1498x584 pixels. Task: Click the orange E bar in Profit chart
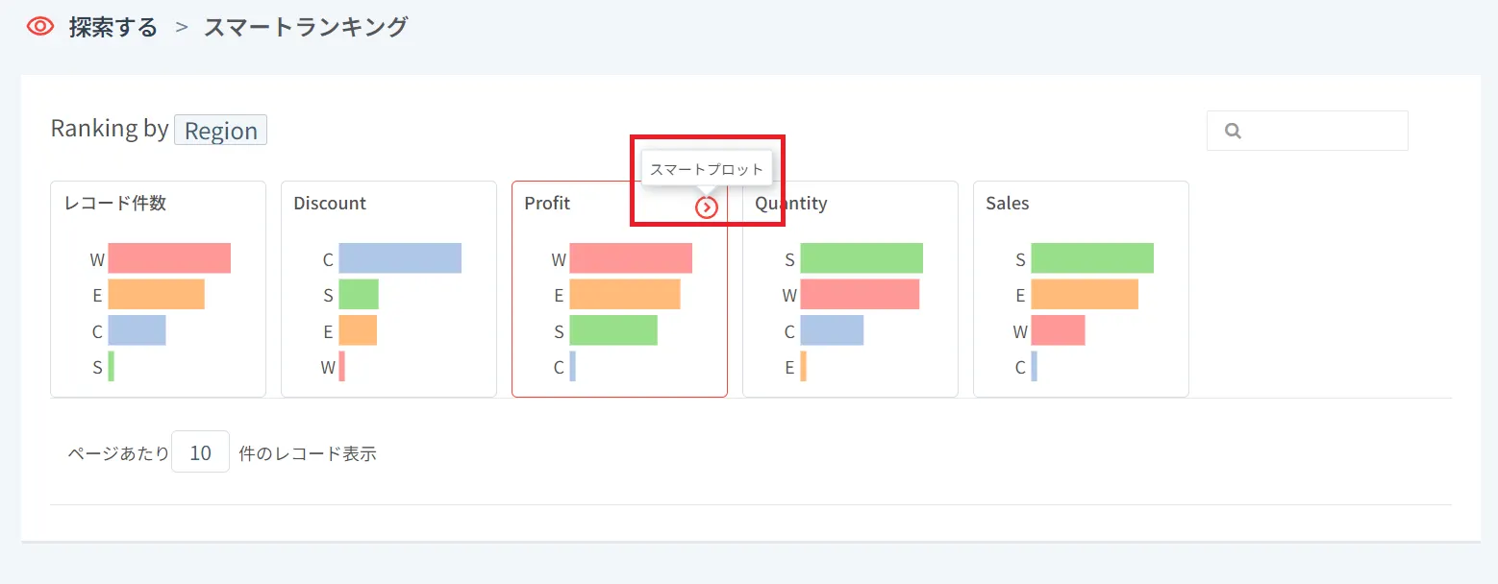(x=625, y=295)
